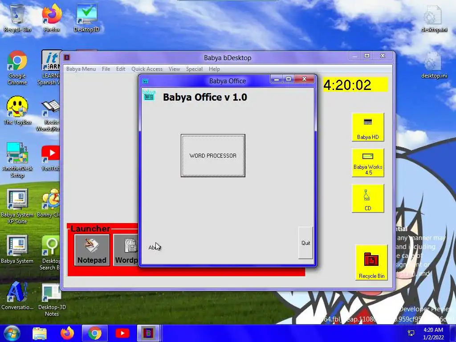Click the Babya Office logo icon
This screenshot has width=456, height=342.
pos(149,95)
